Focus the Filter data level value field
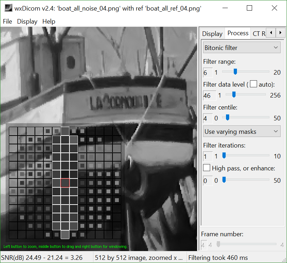287x263 pixels. click(209, 95)
